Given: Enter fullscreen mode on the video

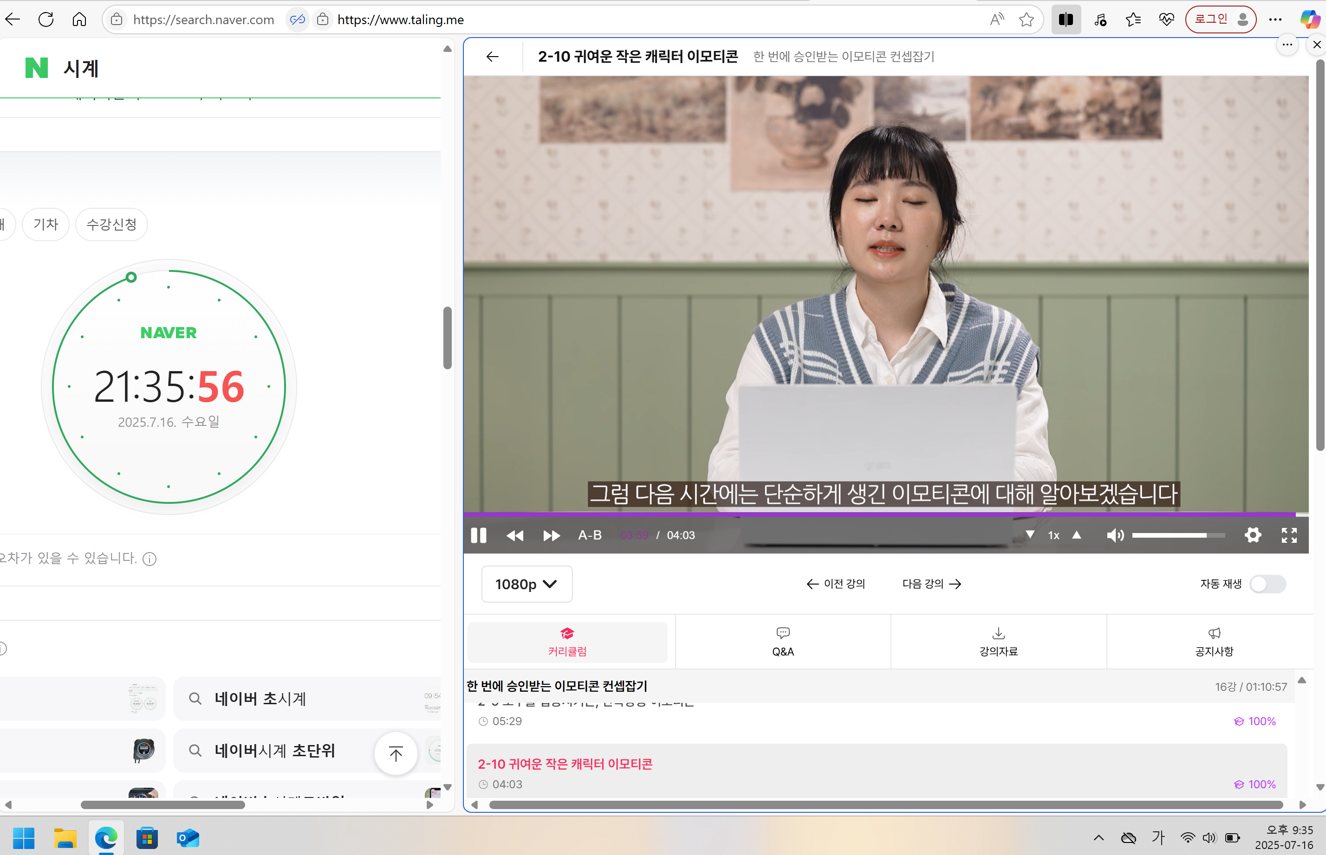Looking at the screenshot, I should click(1289, 534).
